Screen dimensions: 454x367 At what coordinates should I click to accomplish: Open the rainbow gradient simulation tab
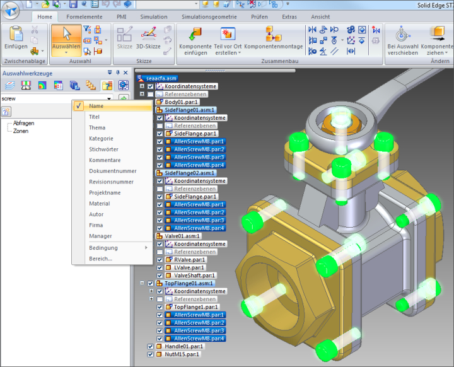click(42, 86)
